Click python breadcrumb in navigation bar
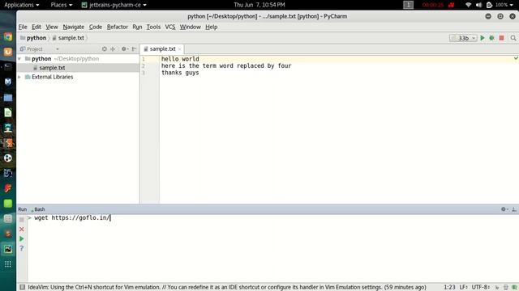This screenshot has width=519, height=291. click(x=33, y=38)
